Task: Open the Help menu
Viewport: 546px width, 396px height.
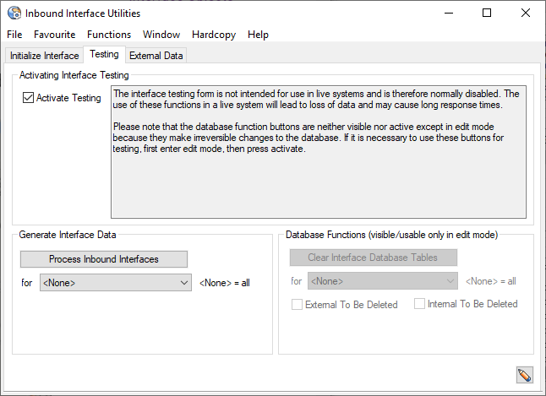Action: (258, 35)
